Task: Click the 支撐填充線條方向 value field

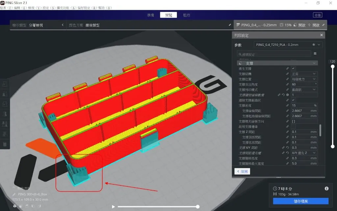Action: coord(304,121)
